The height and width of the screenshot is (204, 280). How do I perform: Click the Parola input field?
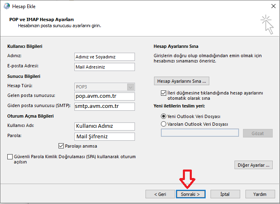[104, 136]
